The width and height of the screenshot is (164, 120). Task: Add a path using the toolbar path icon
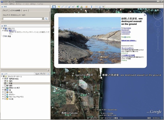click(x=66, y=7)
